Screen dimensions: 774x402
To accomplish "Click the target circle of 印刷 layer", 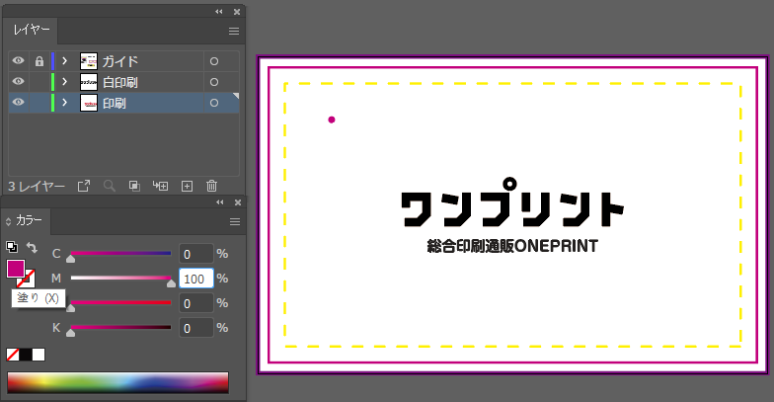I will (x=213, y=103).
